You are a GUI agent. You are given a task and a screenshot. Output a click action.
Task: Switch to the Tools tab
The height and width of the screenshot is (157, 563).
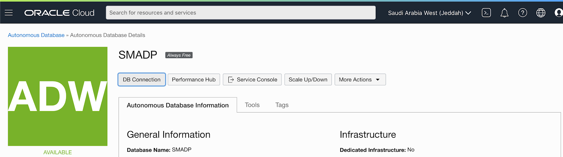click(252, 105)
